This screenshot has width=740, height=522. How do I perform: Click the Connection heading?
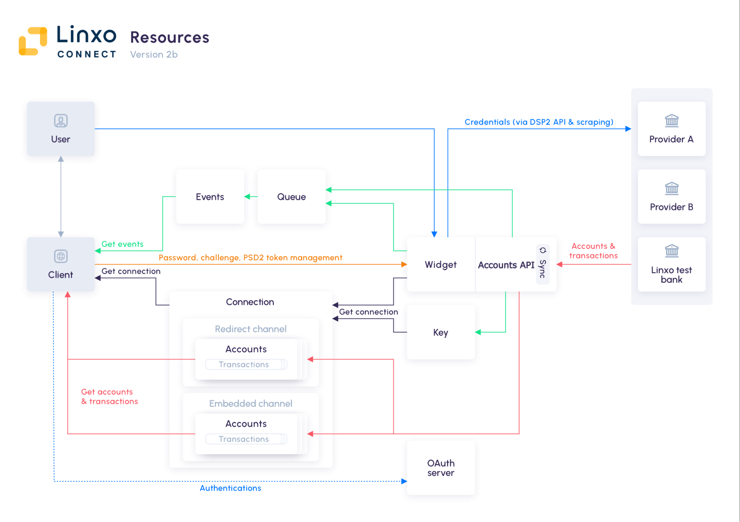tap(250, 302)
